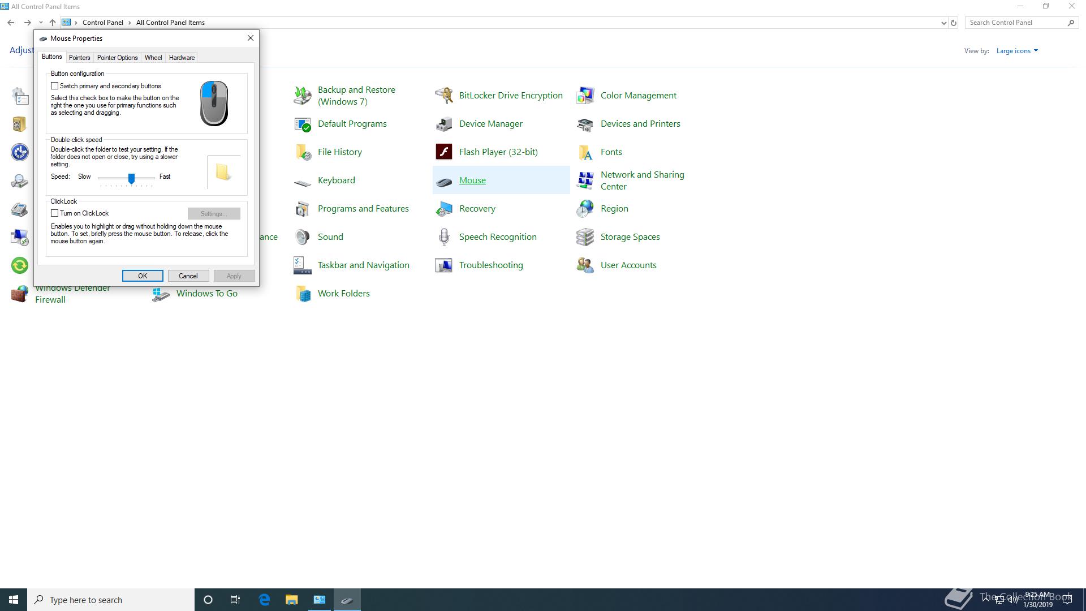The width and height of the screenshot is (1086, 611).
Task: Open the Hardware tab
Action: (x=182, y=58)
